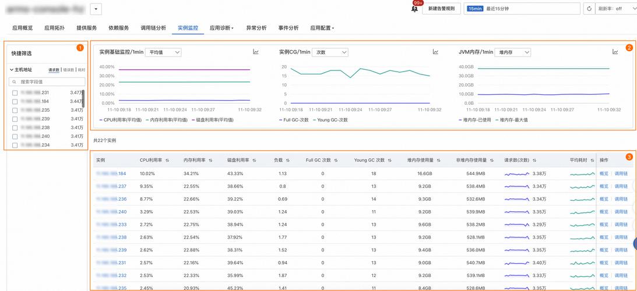
Task: Sort table by 内存利用率 column
Action: [x=210, y=160]
